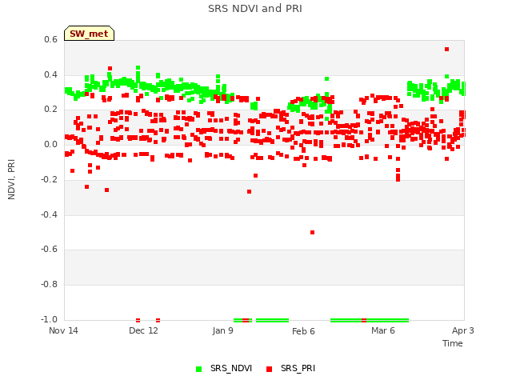Click the -1.0 y-axis tick label
The image size is (512, 384).
(49, 319)
